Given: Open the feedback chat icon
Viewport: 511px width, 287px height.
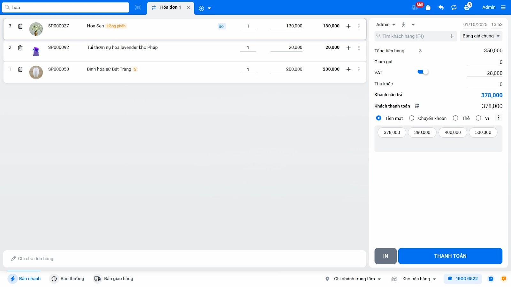Looking at the screenshot, I should pos(504,279).
